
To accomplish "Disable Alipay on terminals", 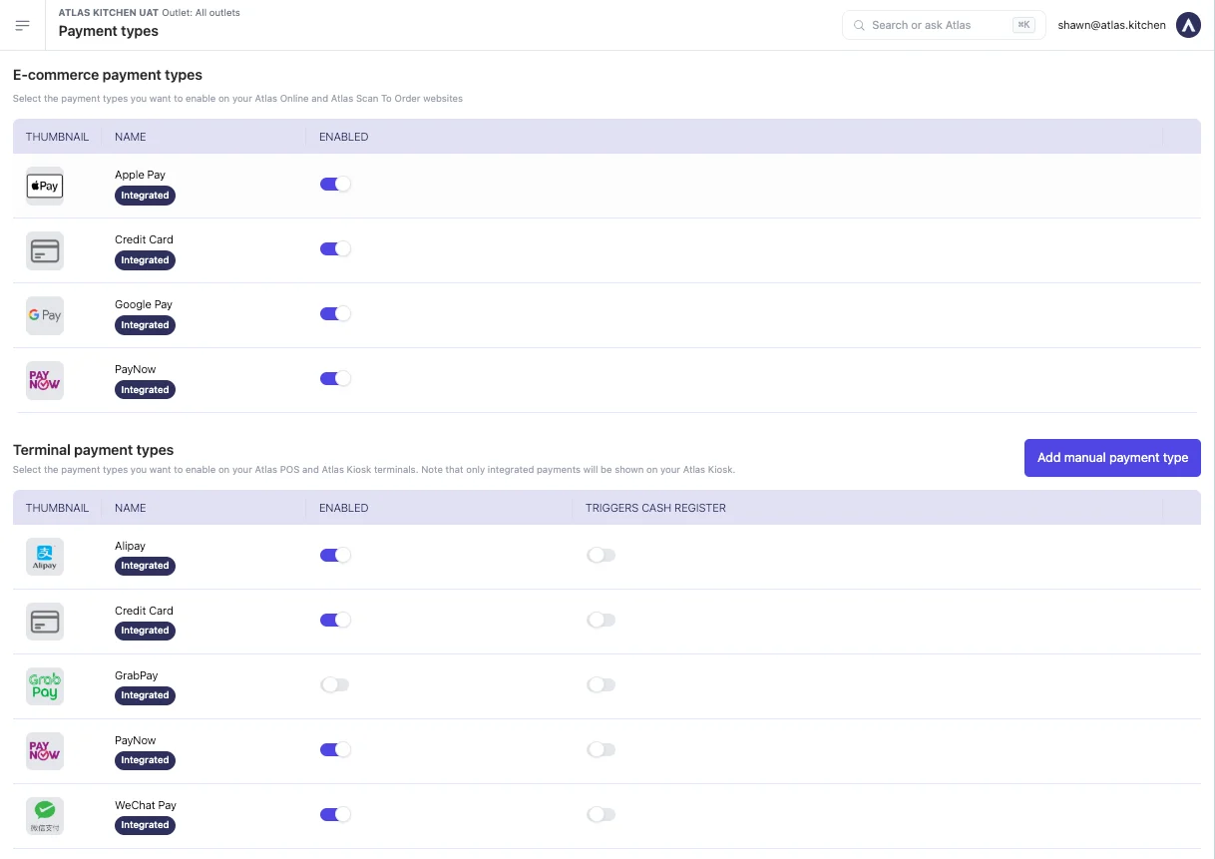I will coord(335,556).
